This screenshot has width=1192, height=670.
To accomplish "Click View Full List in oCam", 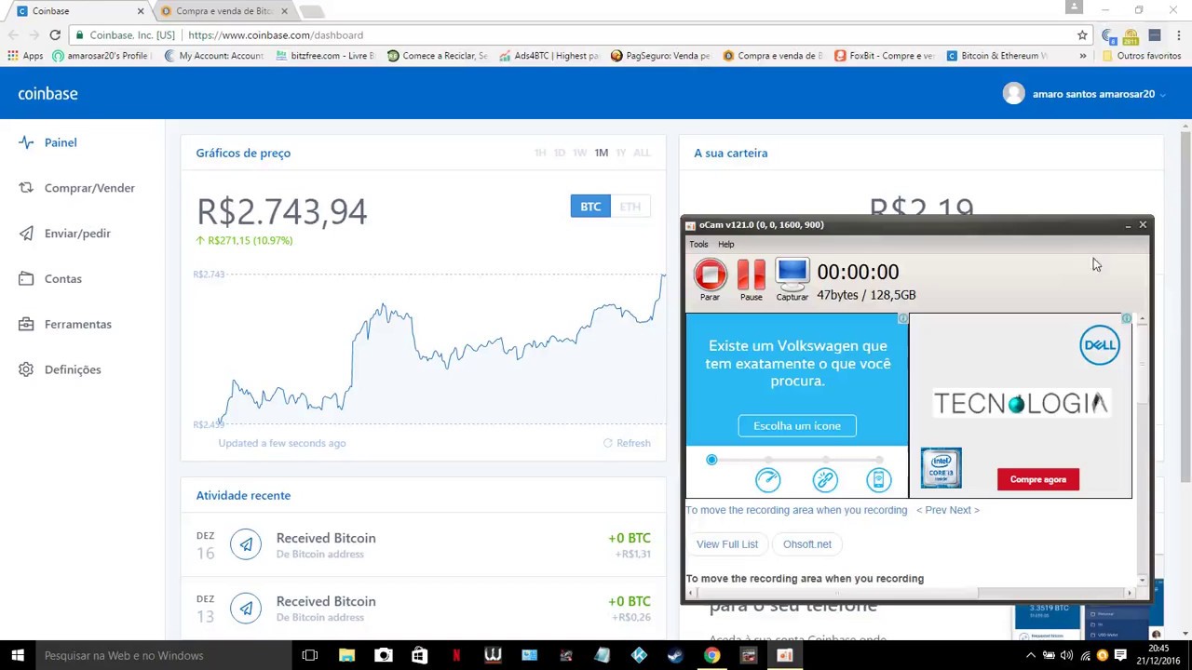I will [x=727, y=544].
